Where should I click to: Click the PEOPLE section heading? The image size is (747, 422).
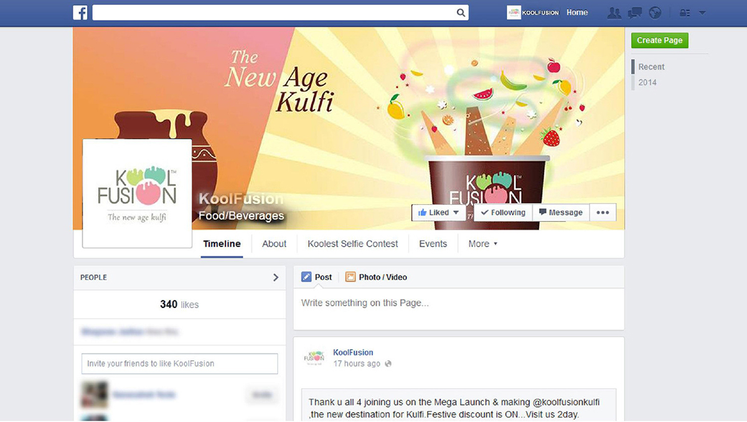pyautogui.click(x=93, y=278)
